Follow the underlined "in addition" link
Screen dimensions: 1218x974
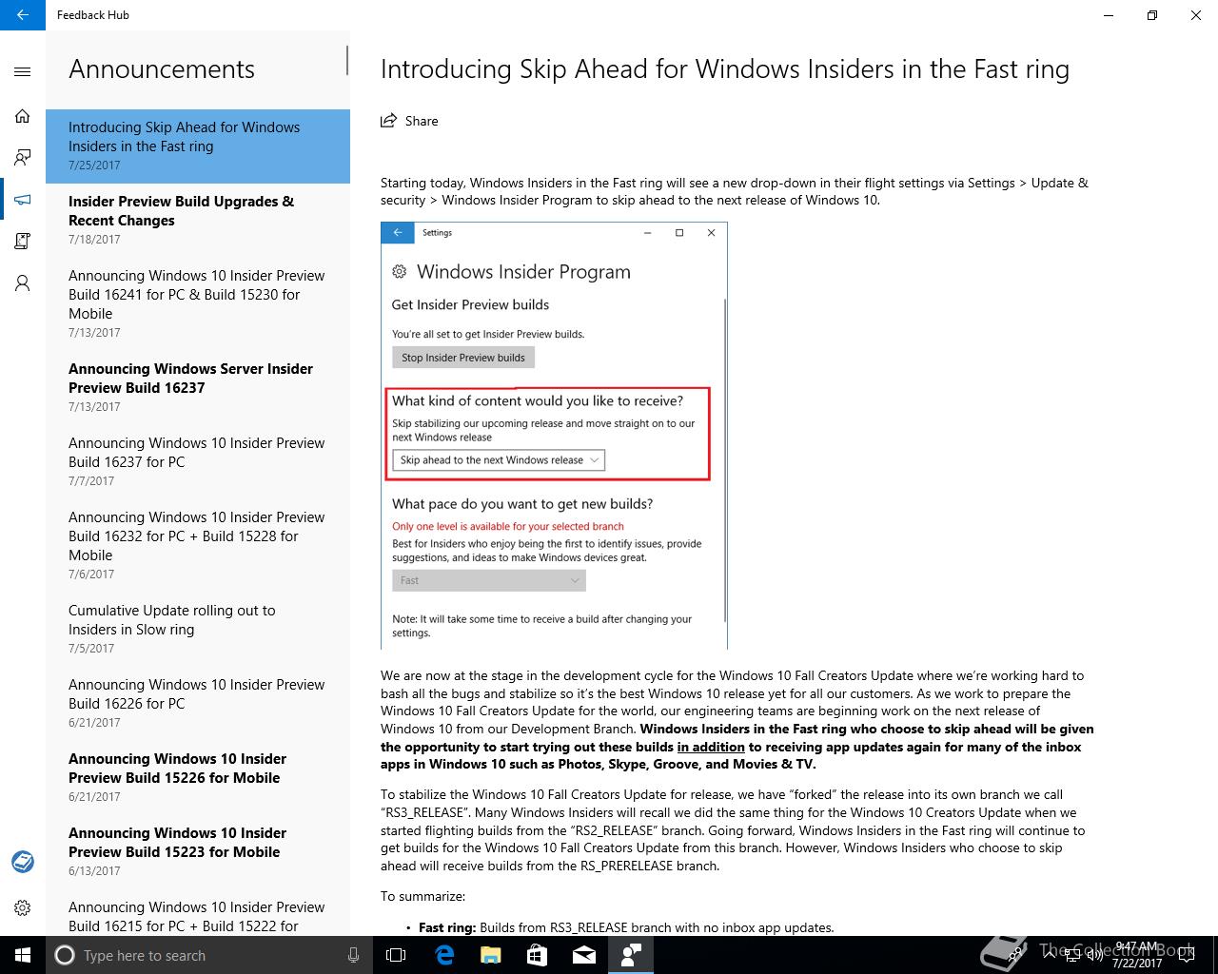(711, 747)
